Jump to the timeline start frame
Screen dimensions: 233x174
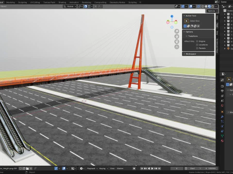click(142, 169)
